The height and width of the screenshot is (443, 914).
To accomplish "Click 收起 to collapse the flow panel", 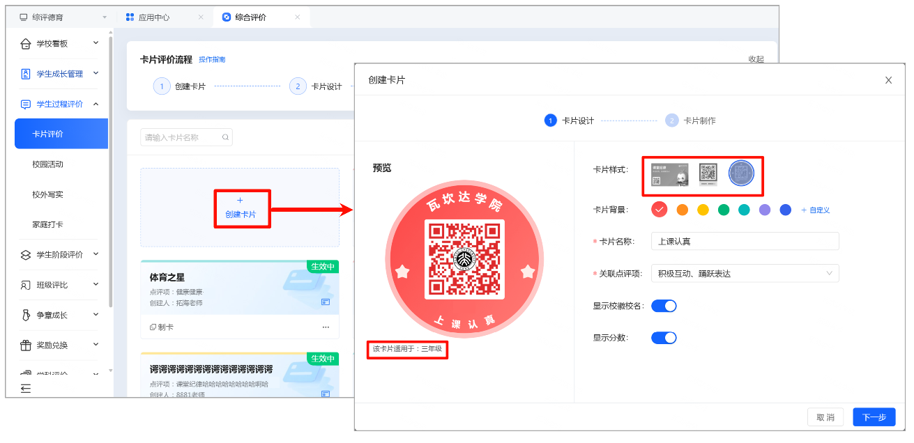I will [756, 60].
